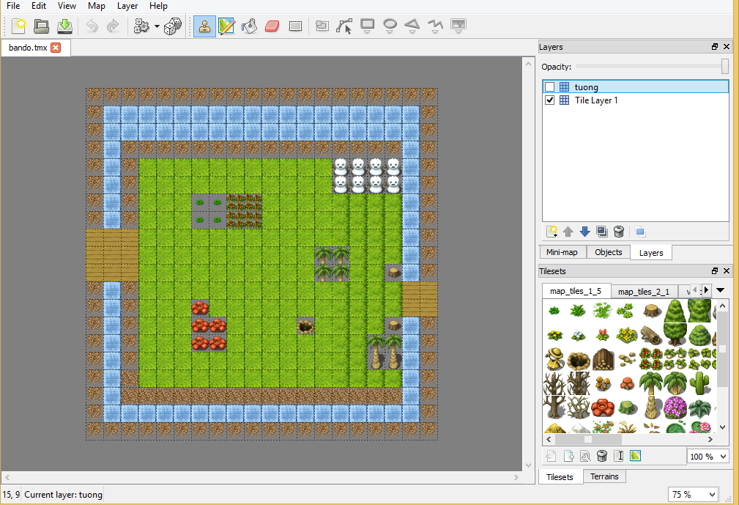The image size is (739, 505).
Task: Lower the layer using the down arrow button
Action: [x=584, y=231]
